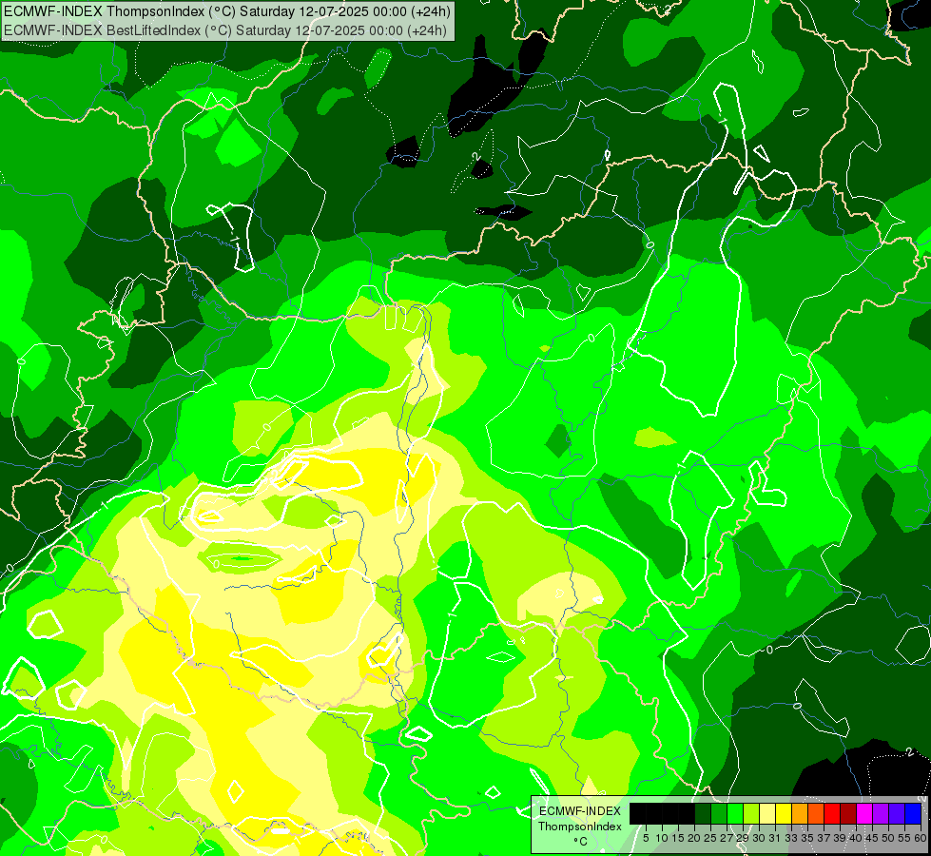This screenshot has width=931, height=856.
Task: Click the magenta 40–45 legend swatch
Action: (x=864, y=813)
